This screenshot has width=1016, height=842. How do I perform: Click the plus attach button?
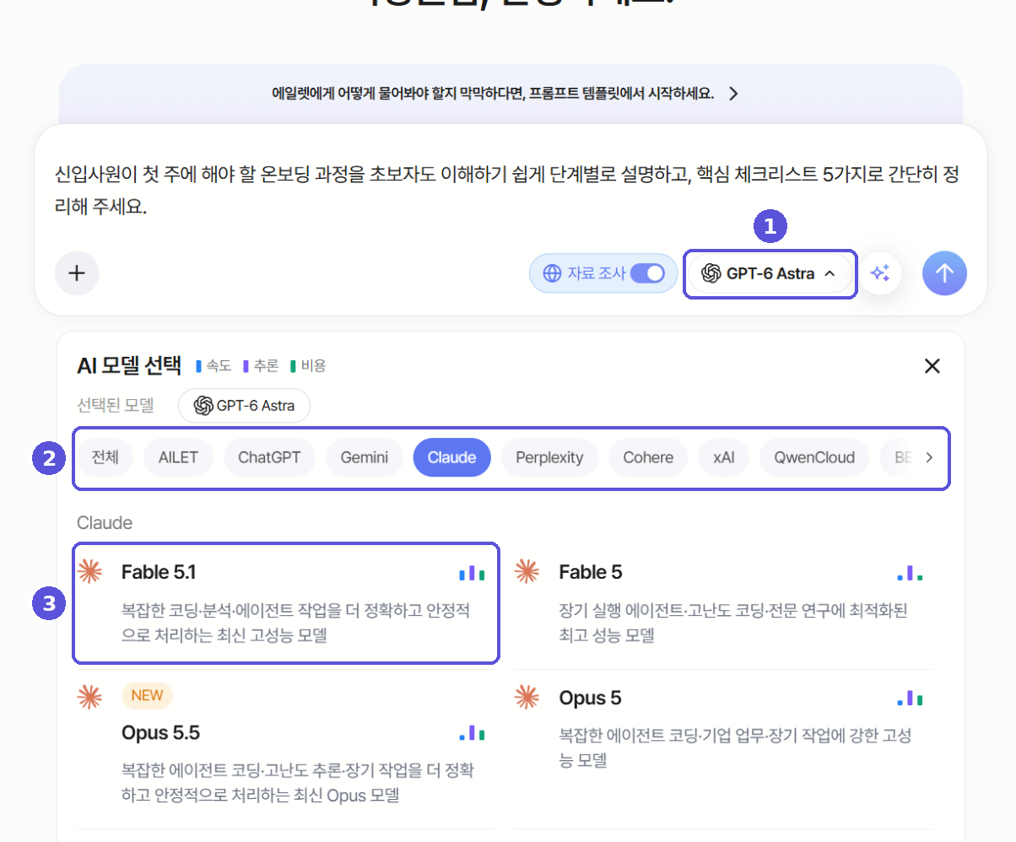[77, 273]
